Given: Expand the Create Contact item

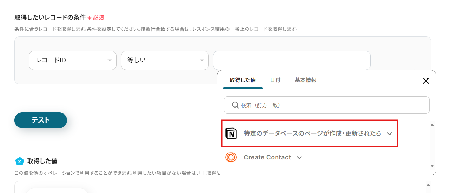Looking at the screenshot, I should coord(299,158).
